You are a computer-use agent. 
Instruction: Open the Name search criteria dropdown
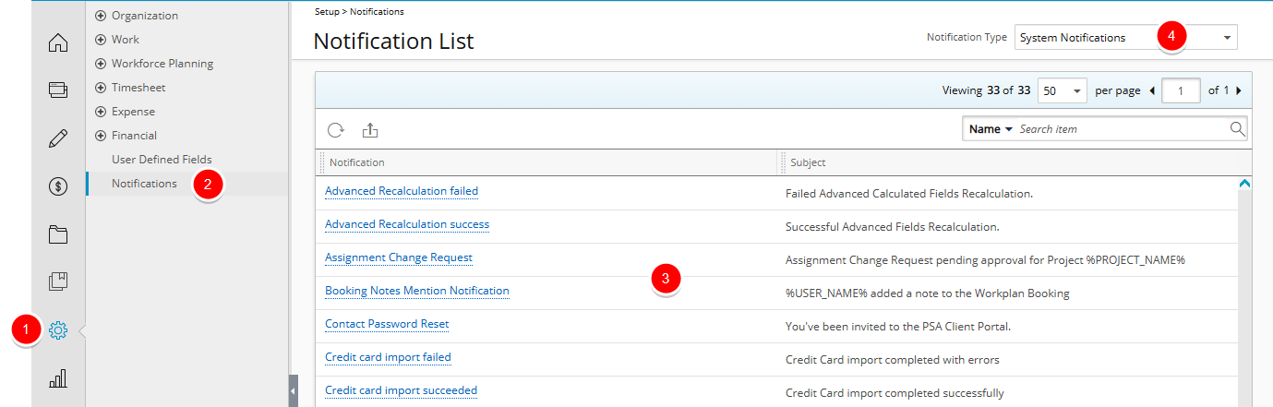point(991,129)
